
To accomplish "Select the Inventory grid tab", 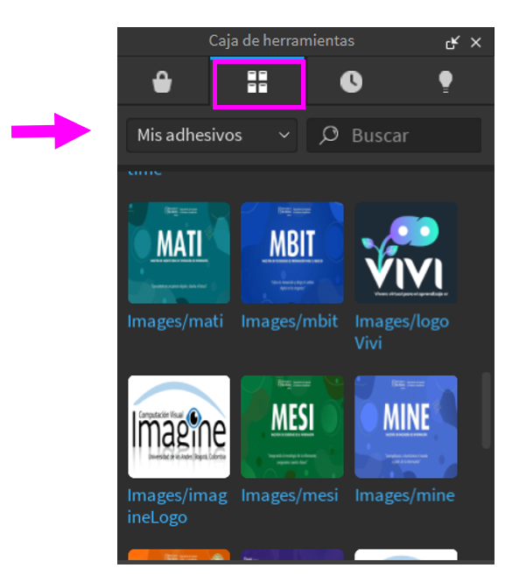I will click(257, 82).
